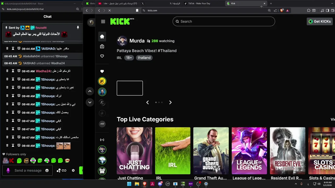Zoom icon in popout chat address bar

click(77, 9)
